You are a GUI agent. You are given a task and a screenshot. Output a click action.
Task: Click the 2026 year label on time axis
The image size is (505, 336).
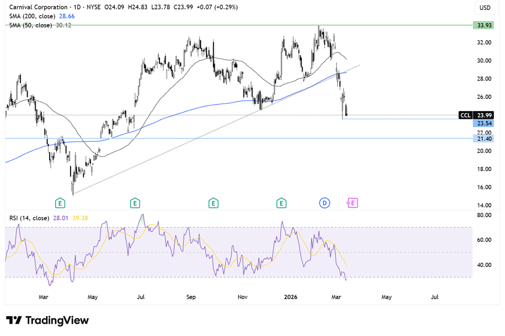pos(291,297)
